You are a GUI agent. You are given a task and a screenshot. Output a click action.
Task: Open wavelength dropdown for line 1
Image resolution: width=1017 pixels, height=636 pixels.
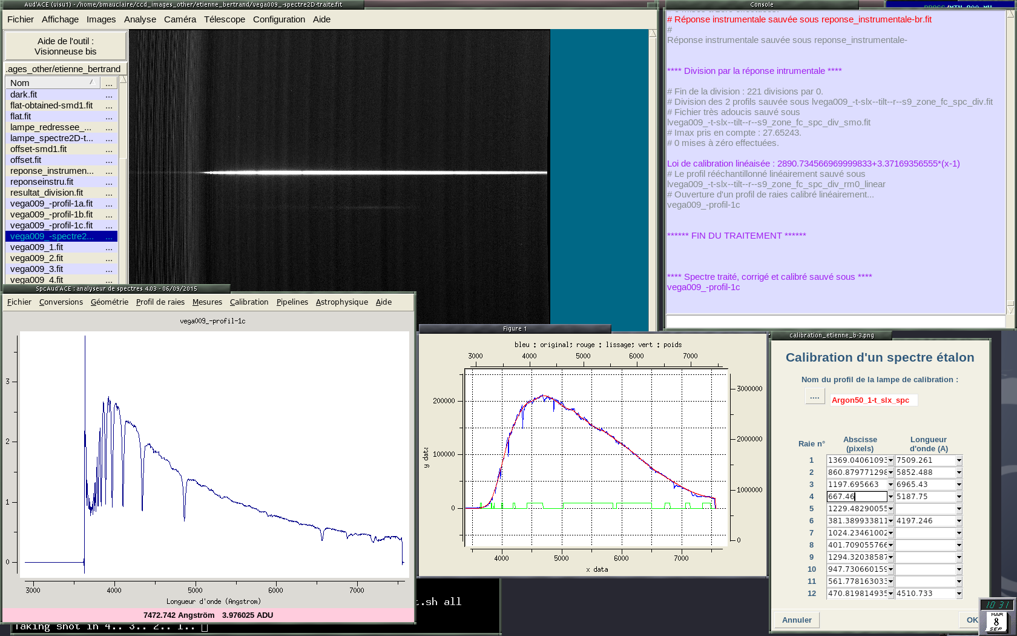(959, 460)
